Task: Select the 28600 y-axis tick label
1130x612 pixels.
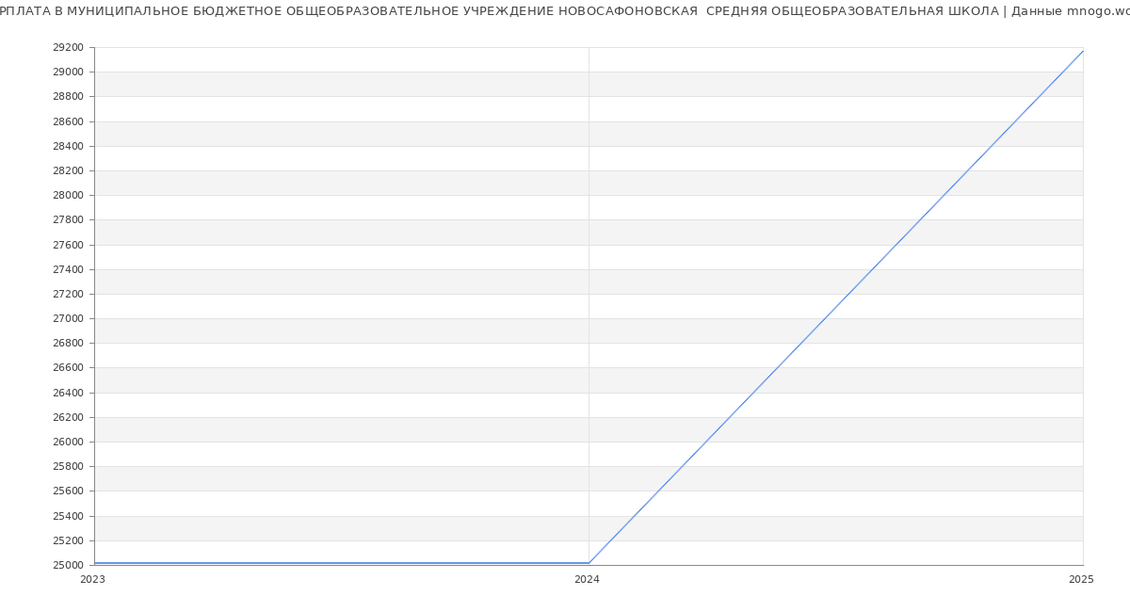Action: [68, 121]
